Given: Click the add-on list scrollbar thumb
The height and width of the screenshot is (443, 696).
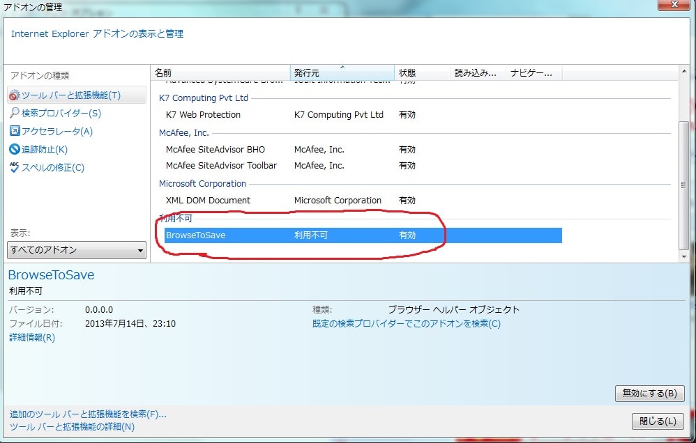Looking at the screenshot, I should coord(684,185).
